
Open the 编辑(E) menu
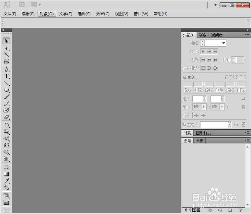click(x=28, y=14)
